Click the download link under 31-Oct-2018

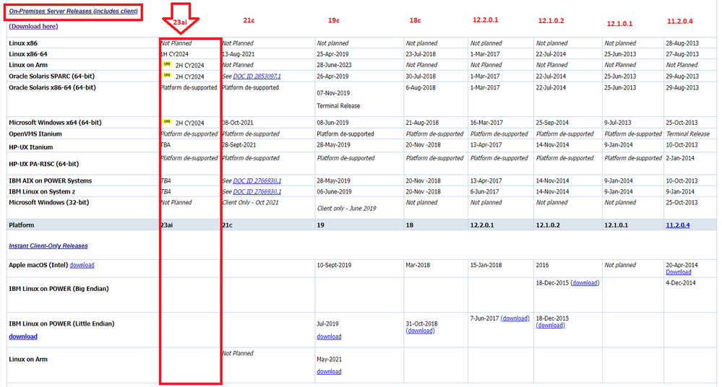click(x=420, y=331)
